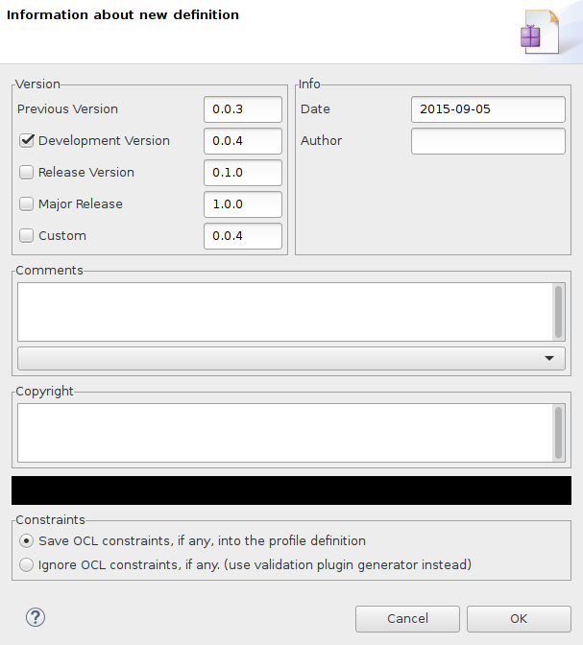Click the Cancel button
Viewport: 583px width, 645px height.
pos(407,619)
